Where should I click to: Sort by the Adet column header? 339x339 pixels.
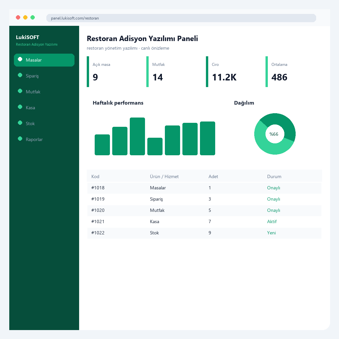(x=213, y=176)
